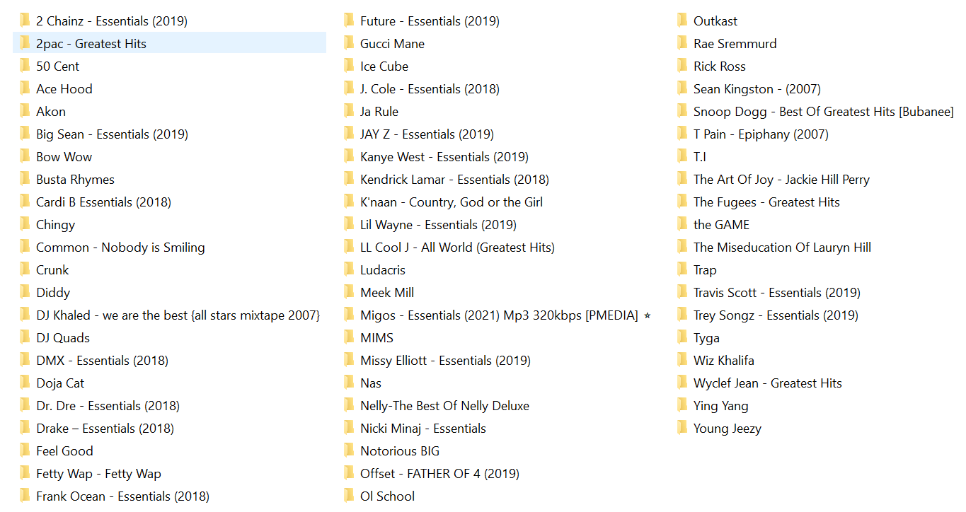Select The Miseducation Of Lauryn Hill folder

tap(781, 247)
